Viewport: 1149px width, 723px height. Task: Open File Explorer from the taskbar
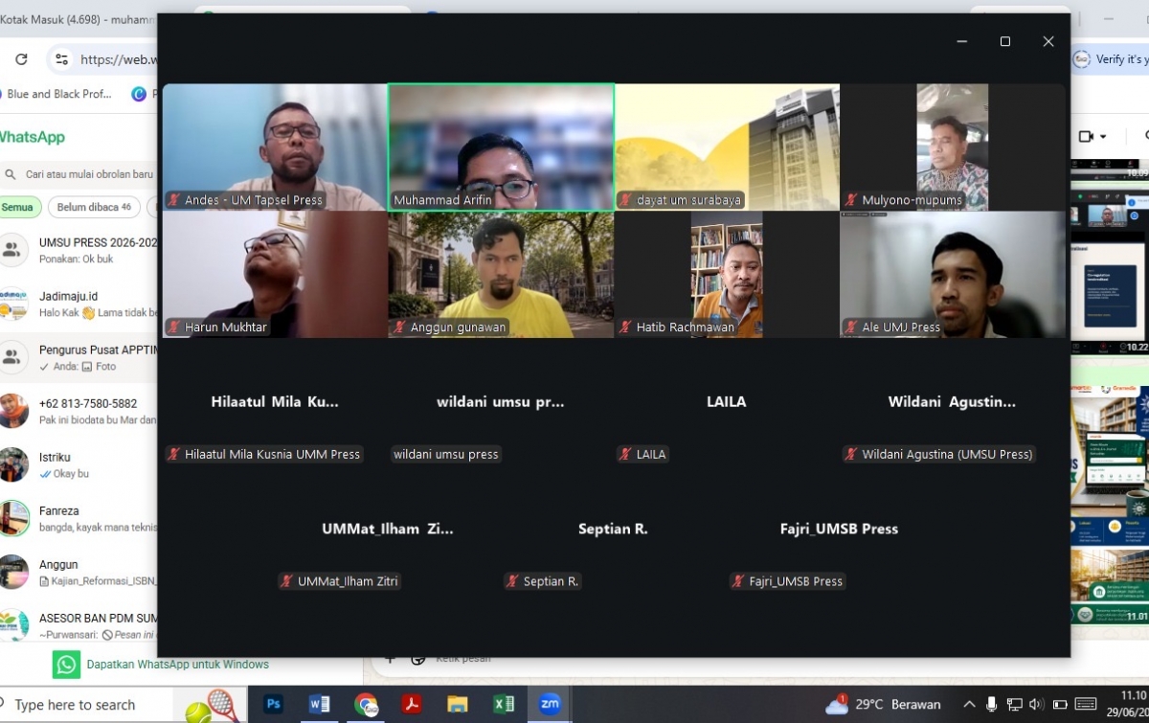(x=458, y=705)
